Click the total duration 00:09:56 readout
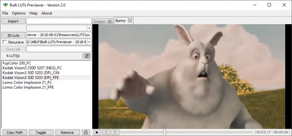This screenshot has width=292, height=136. point(281,132)
